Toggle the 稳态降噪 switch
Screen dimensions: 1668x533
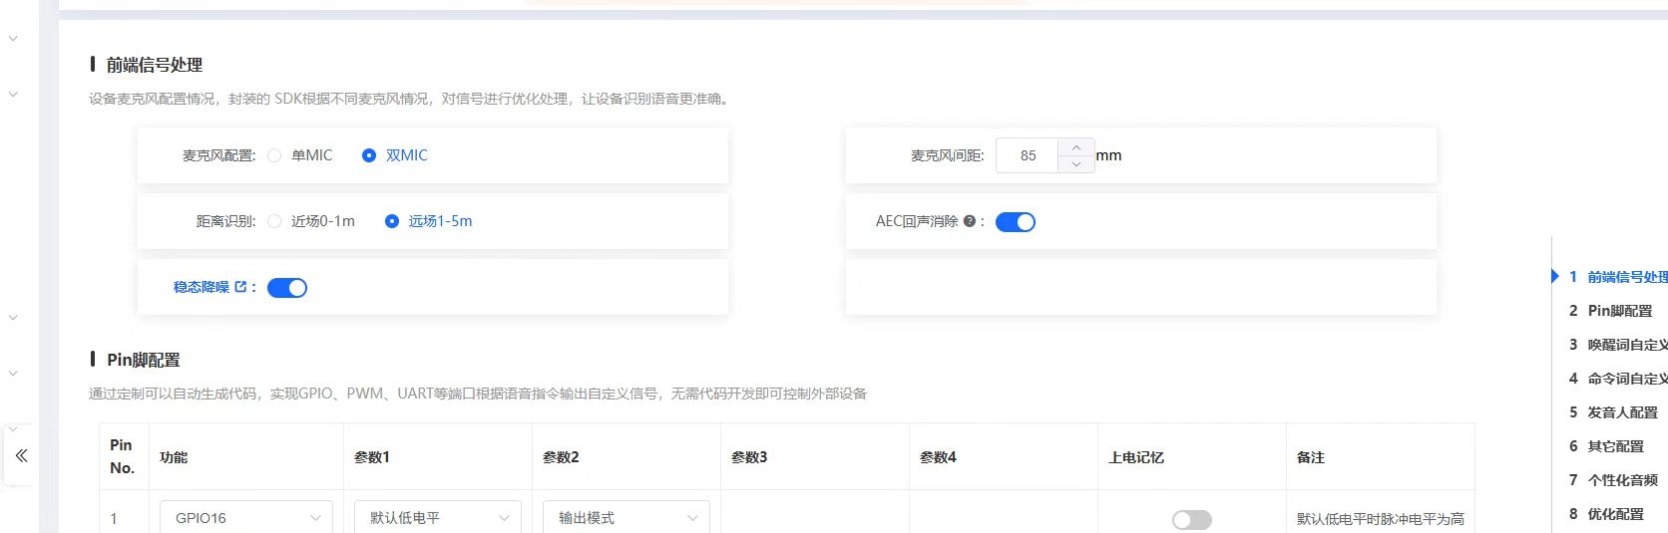287,288
